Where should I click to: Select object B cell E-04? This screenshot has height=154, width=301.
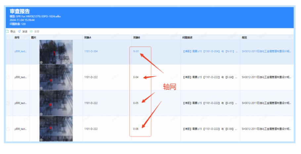tap(136, 77)
